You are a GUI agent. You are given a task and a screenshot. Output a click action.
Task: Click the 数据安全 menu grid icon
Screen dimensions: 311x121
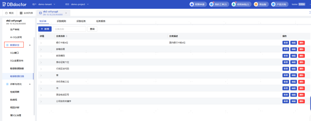click(7, 45)
